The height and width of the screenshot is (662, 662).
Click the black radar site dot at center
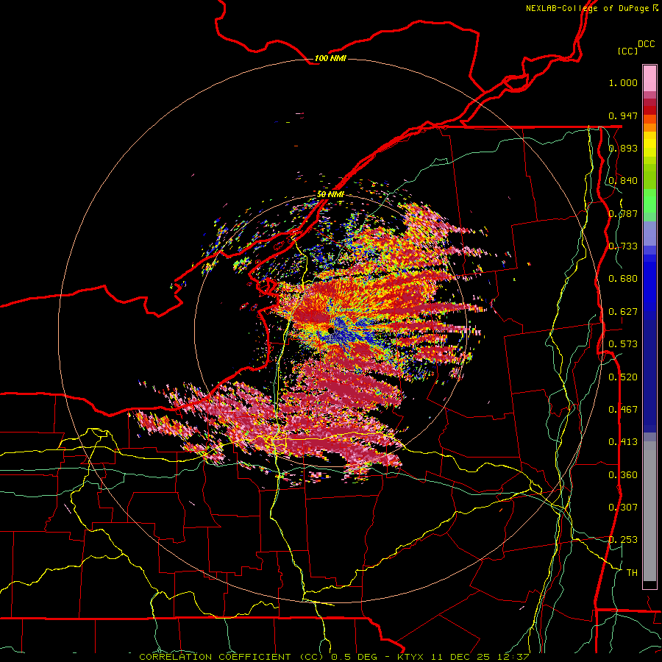click(330, 330)
